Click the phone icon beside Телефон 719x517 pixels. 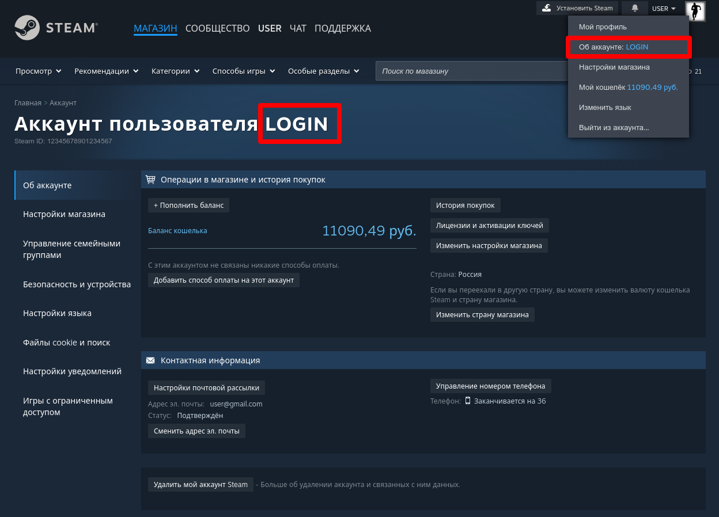(468, 401)
